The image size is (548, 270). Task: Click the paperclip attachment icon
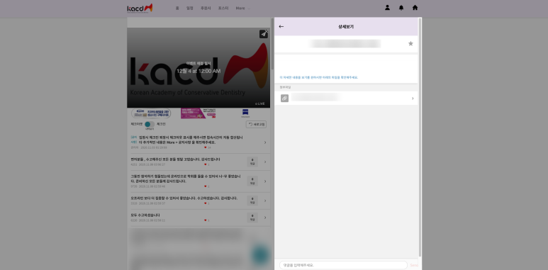coord(284,99)
